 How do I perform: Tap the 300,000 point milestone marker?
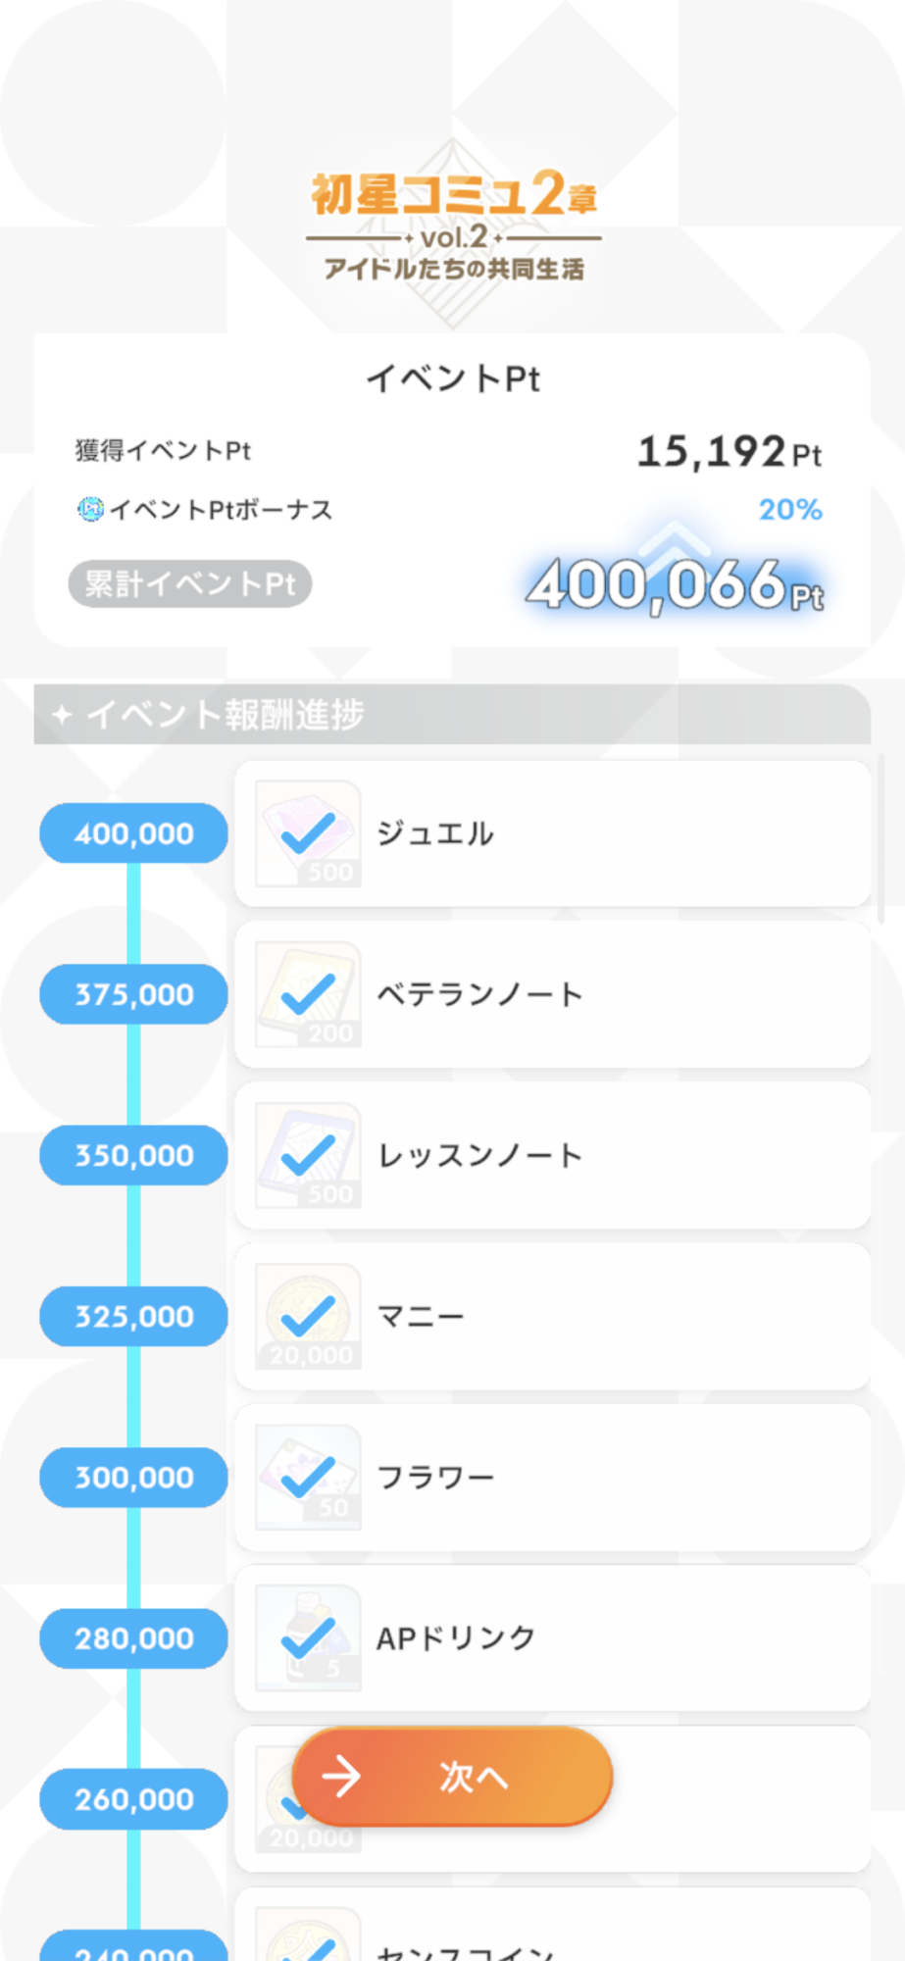click(134, 1477)
